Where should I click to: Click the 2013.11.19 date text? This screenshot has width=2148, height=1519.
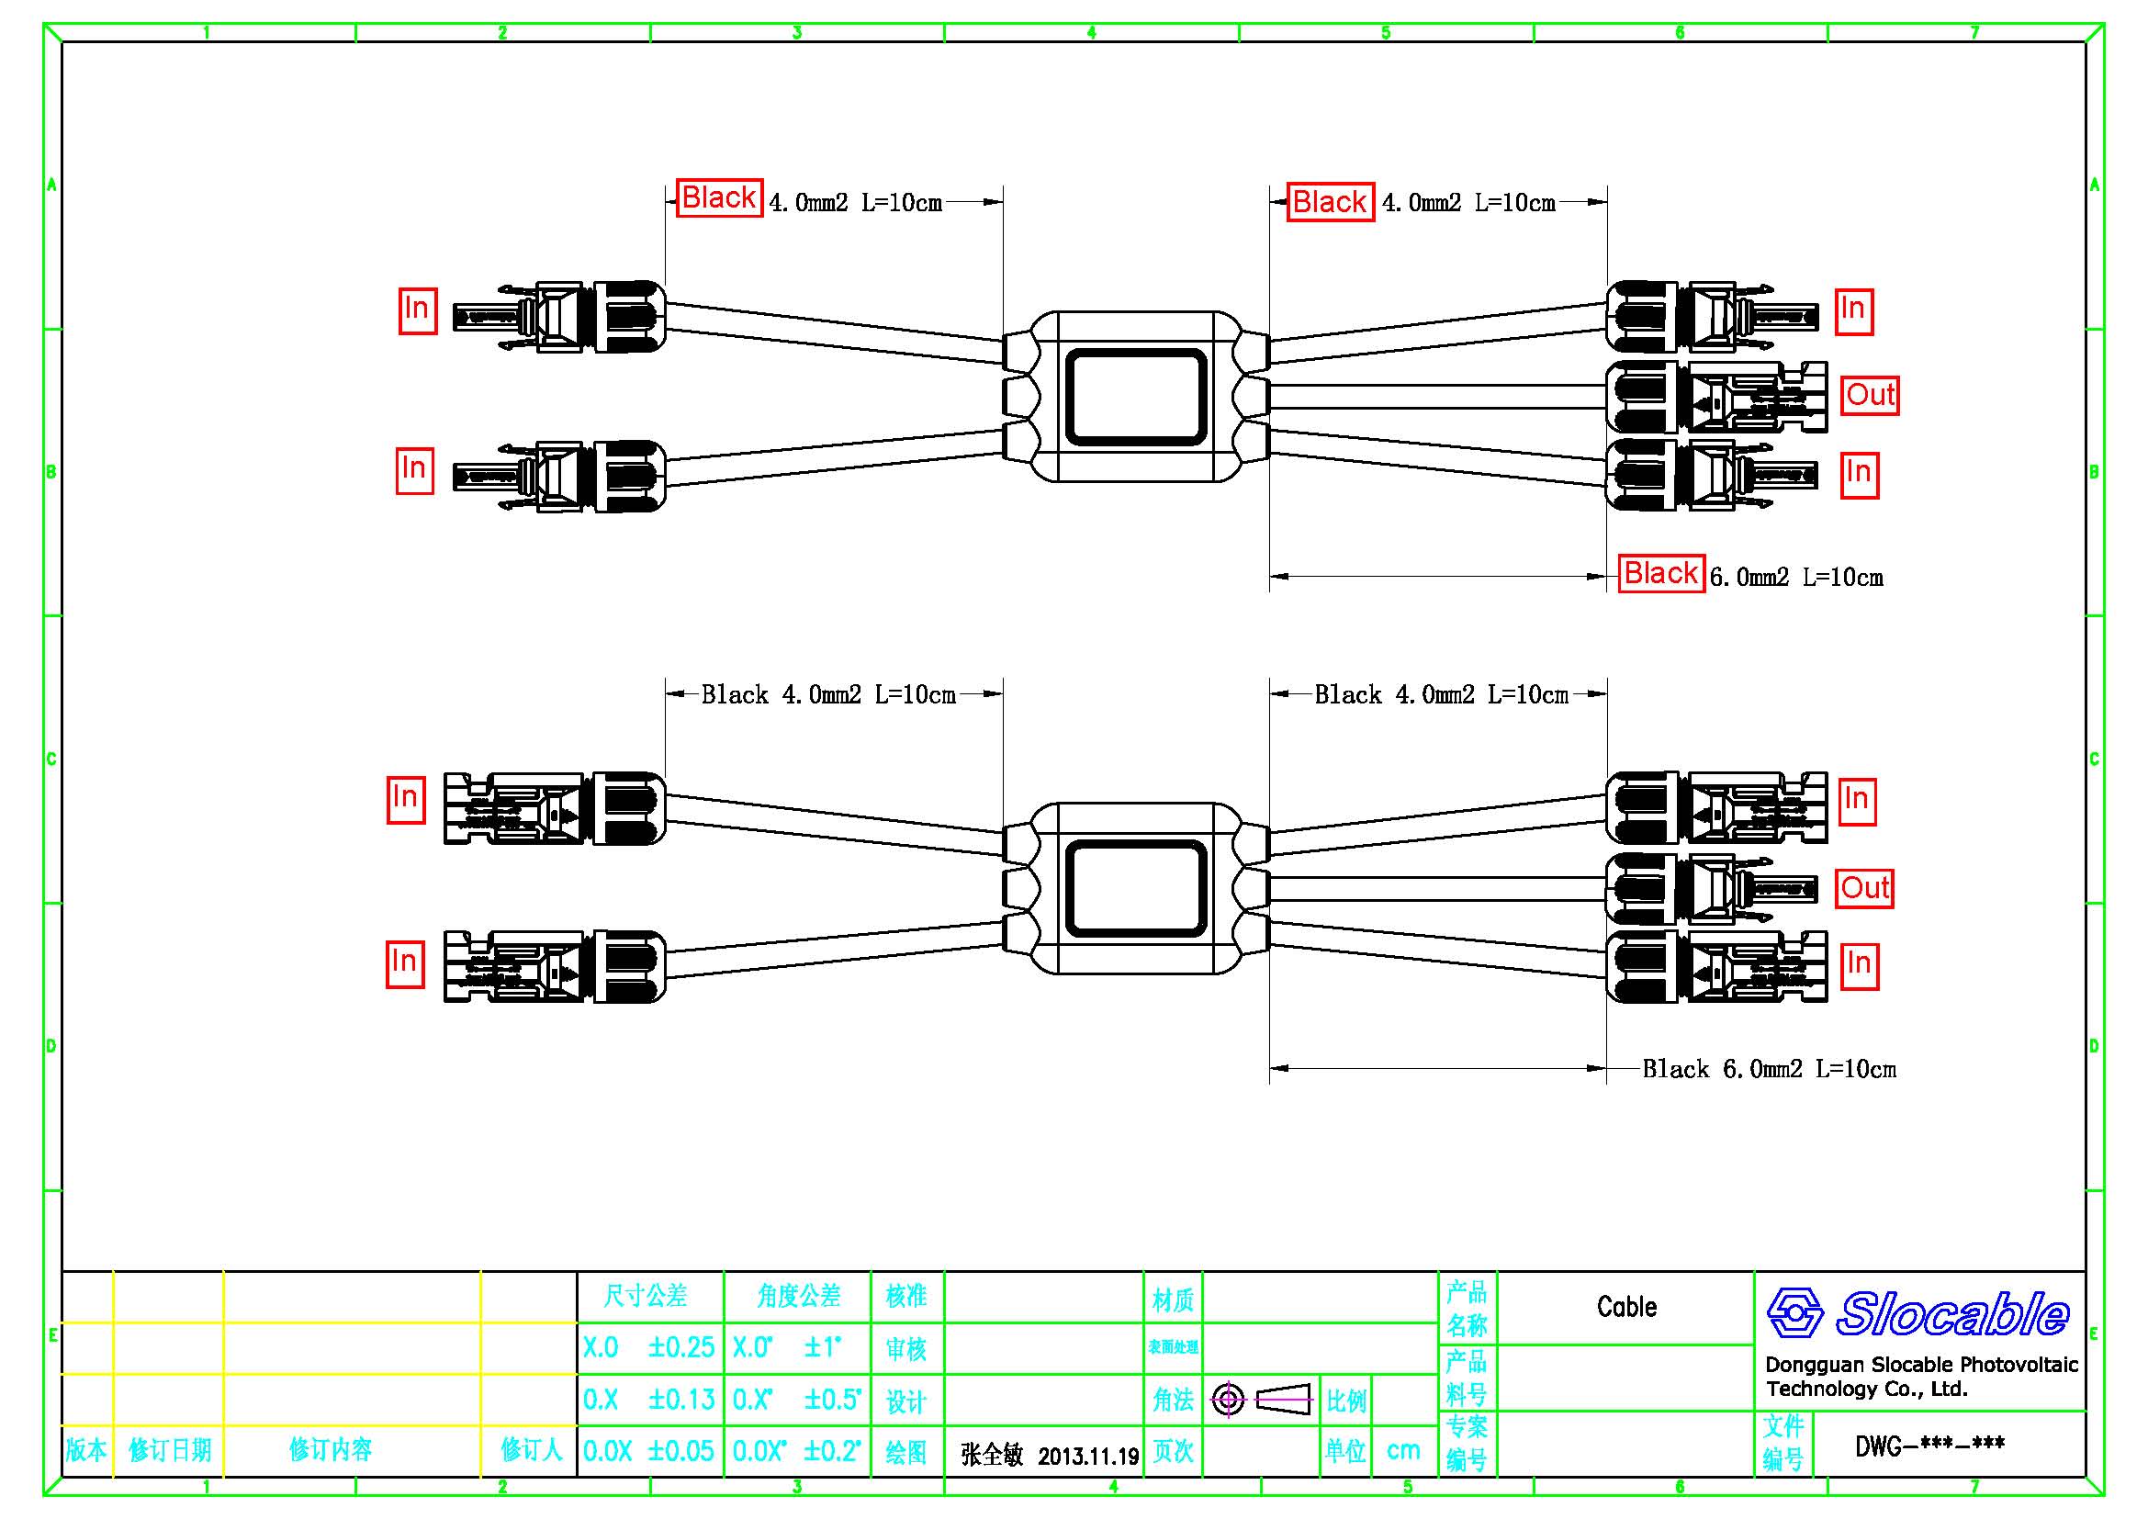coord(1088,1456)
